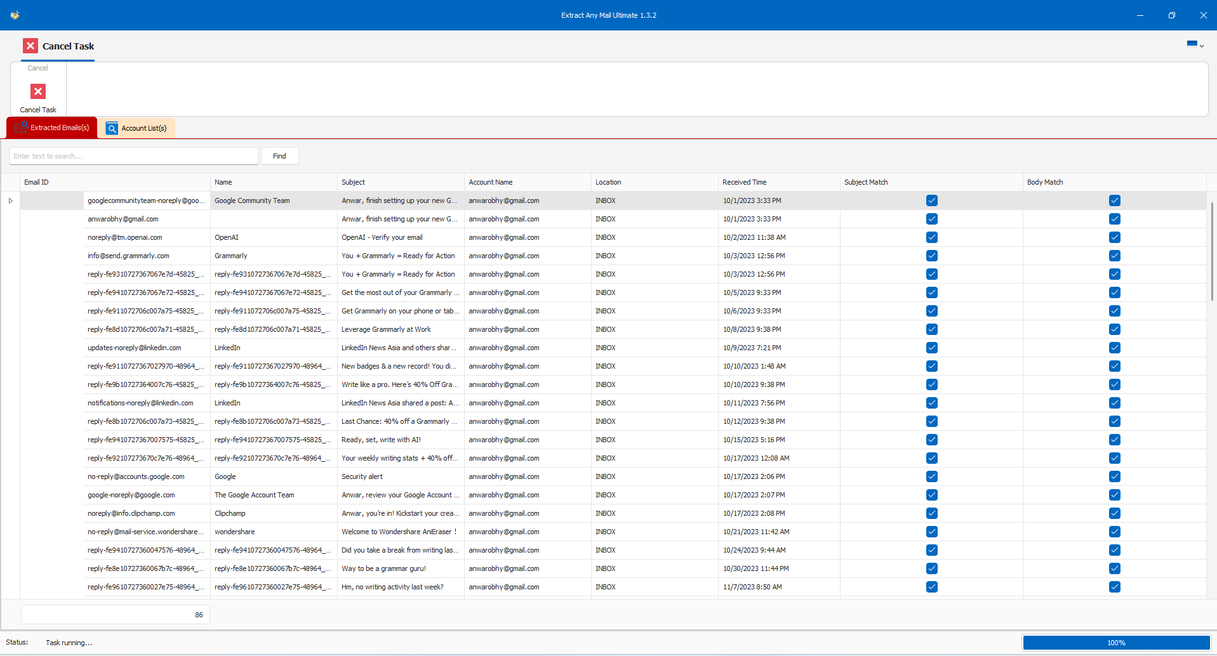
Task: Select email anwarobhy@gmail.com in Email ID column
Action: (x=123, y=219)
